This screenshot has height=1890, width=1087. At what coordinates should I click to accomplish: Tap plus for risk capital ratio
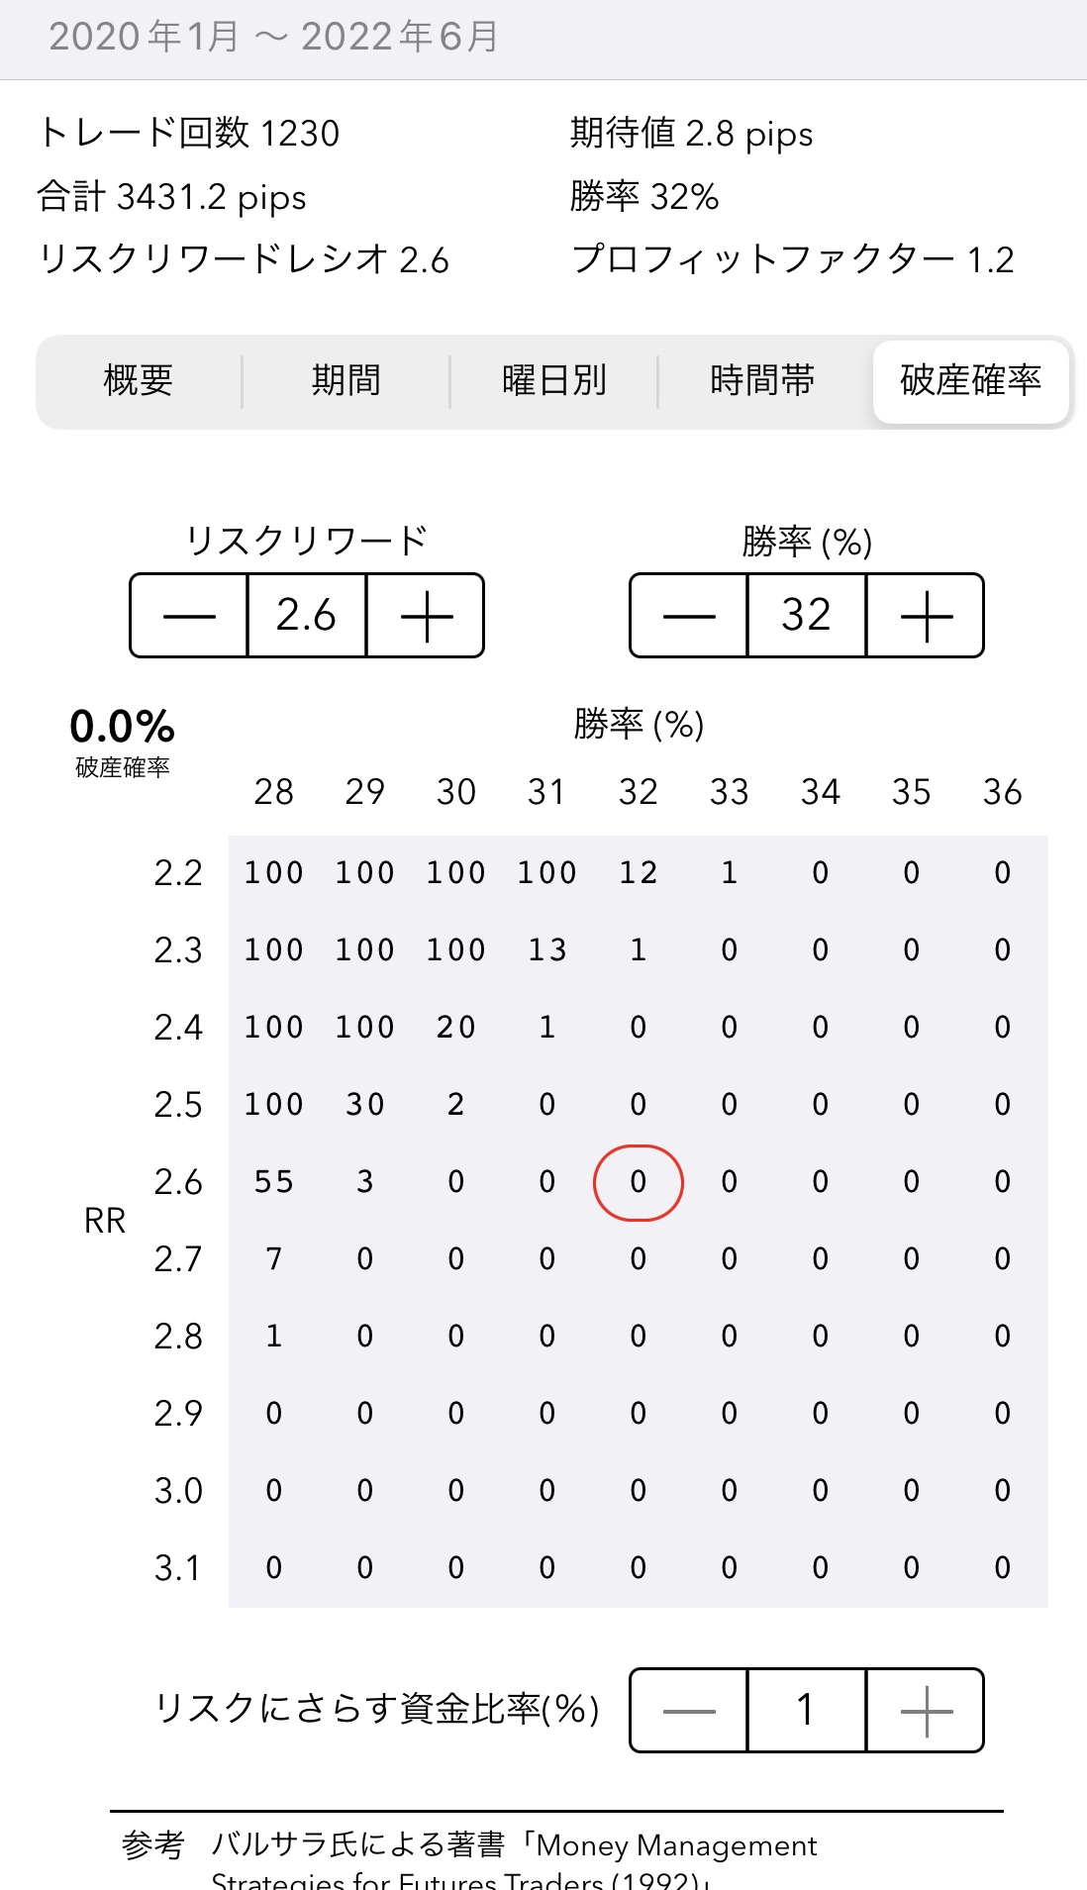926,1711
